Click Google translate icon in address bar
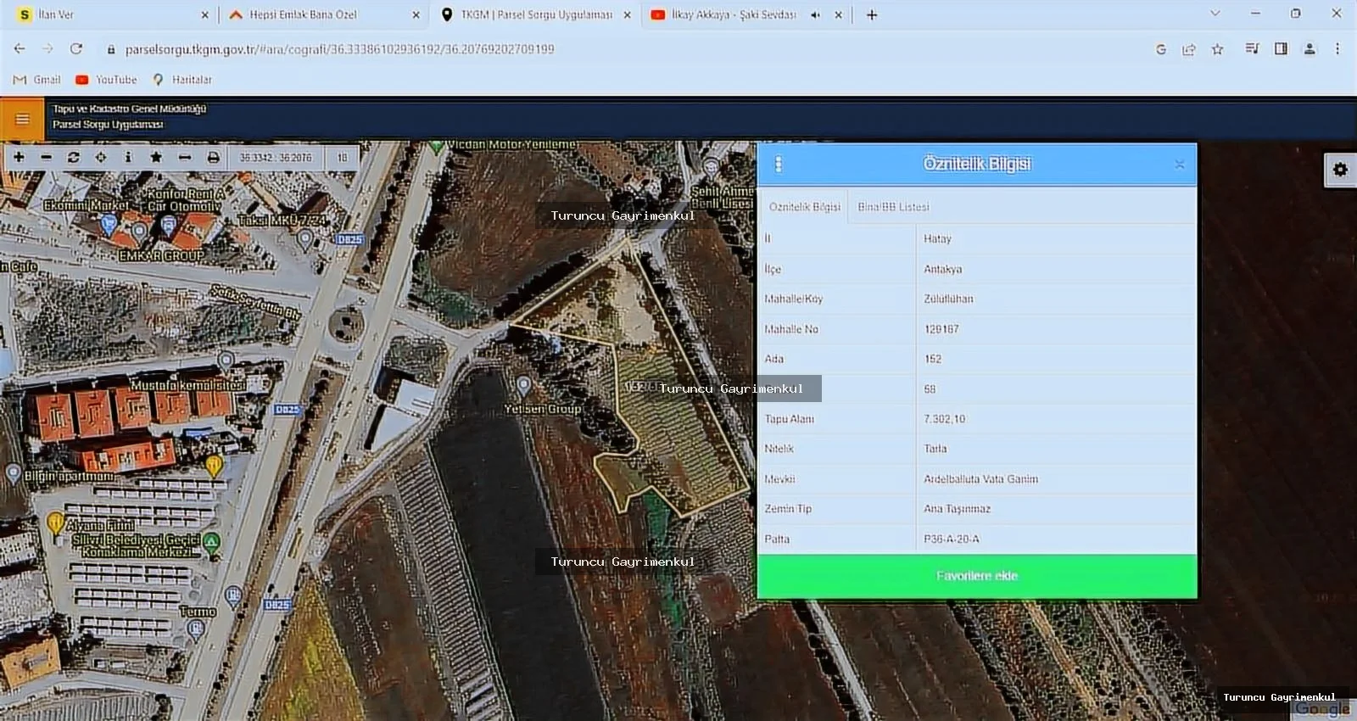 (1161, 49)
